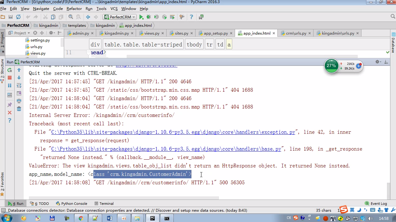Toggle pin tab in Run panel
The image size is (396, 222).
(10, 105)
